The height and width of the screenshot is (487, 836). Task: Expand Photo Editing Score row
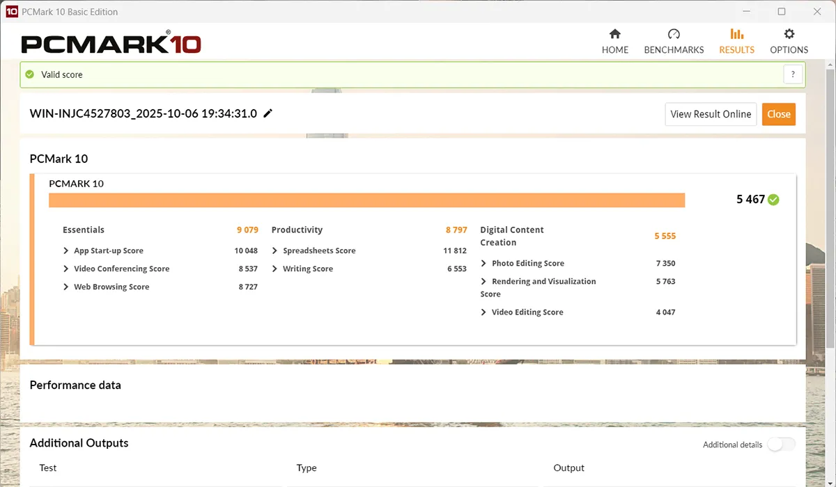(x=484, y=263)
